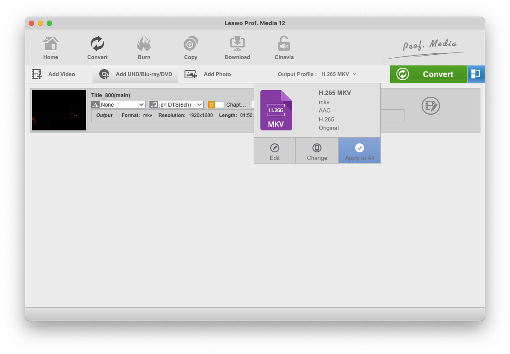Viewport: 510px width, 354px height.
Task: Open the jpn DTS(6ch) audio dropdown
Action: [x=177, y=105]
